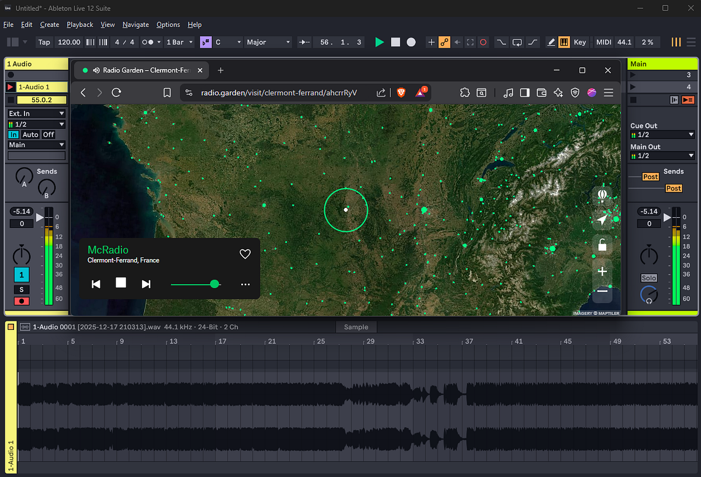This screenshot has height=477, width=701.
Task: Skip to next station in Radio Garden
Action: tap(146, 284)
